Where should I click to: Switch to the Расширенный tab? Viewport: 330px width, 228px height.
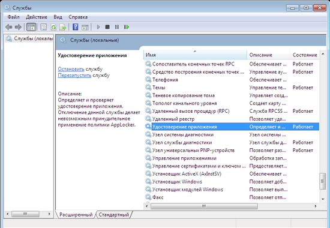point(76,215)
